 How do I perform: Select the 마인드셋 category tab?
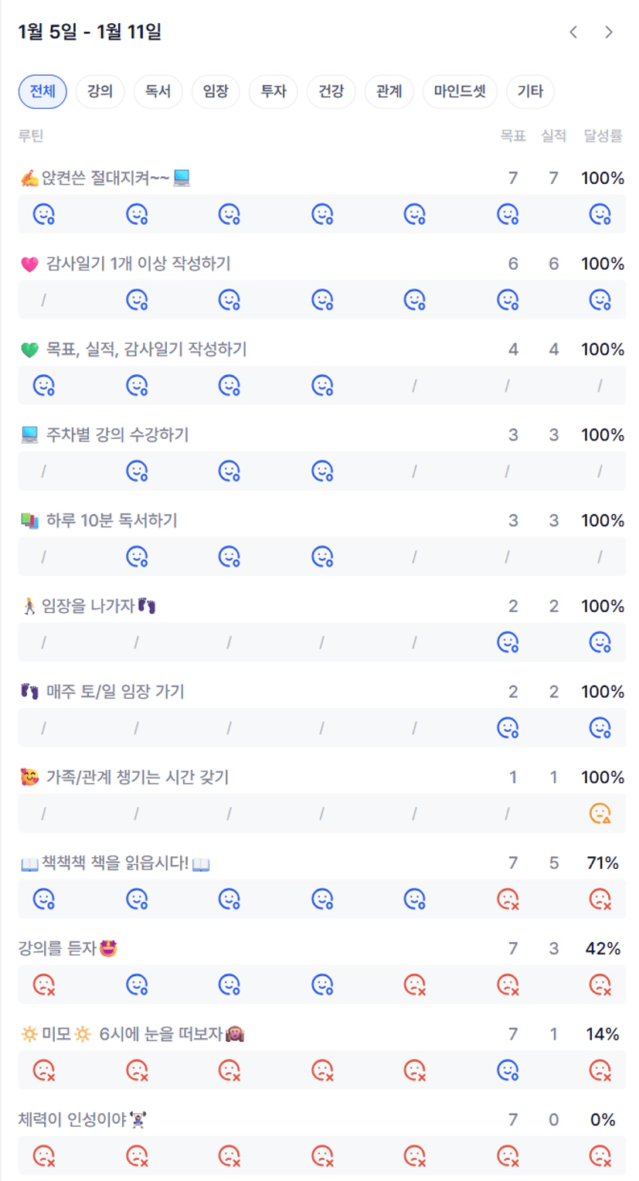[x=460, y=91]
